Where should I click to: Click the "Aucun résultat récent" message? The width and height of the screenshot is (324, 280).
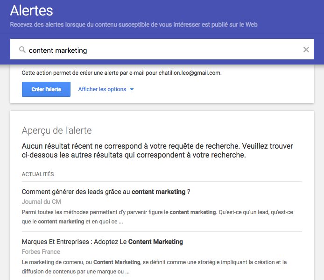[x=159, y=150]
